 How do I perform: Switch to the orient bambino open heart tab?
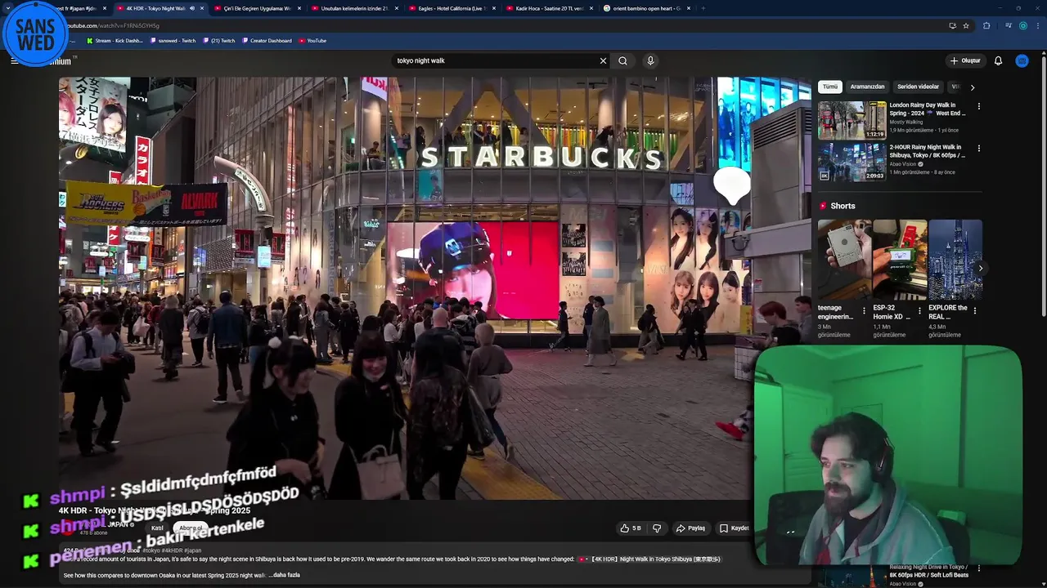645,8
